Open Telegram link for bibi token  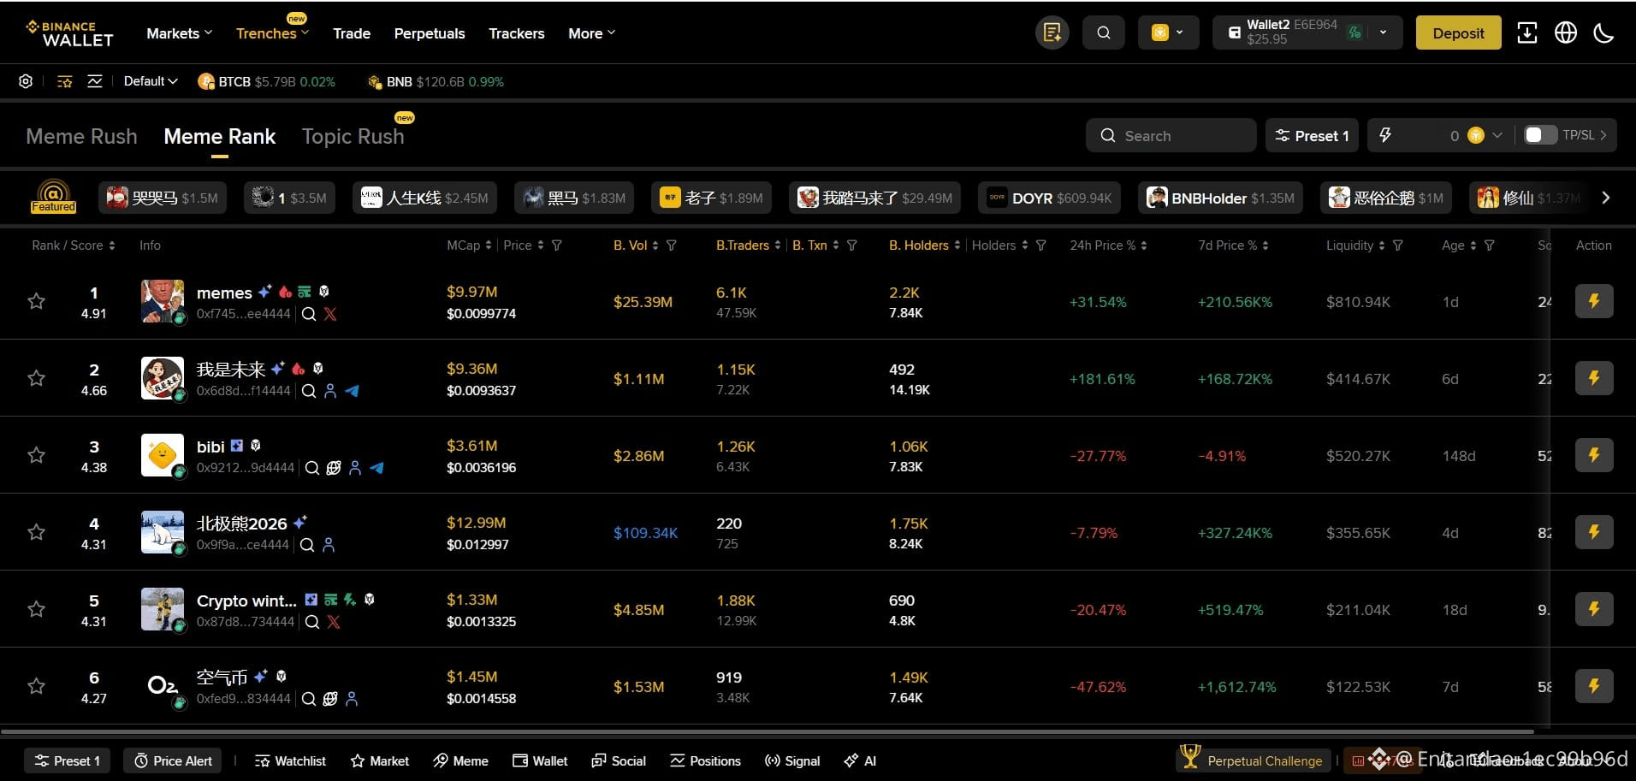[376, 468]
